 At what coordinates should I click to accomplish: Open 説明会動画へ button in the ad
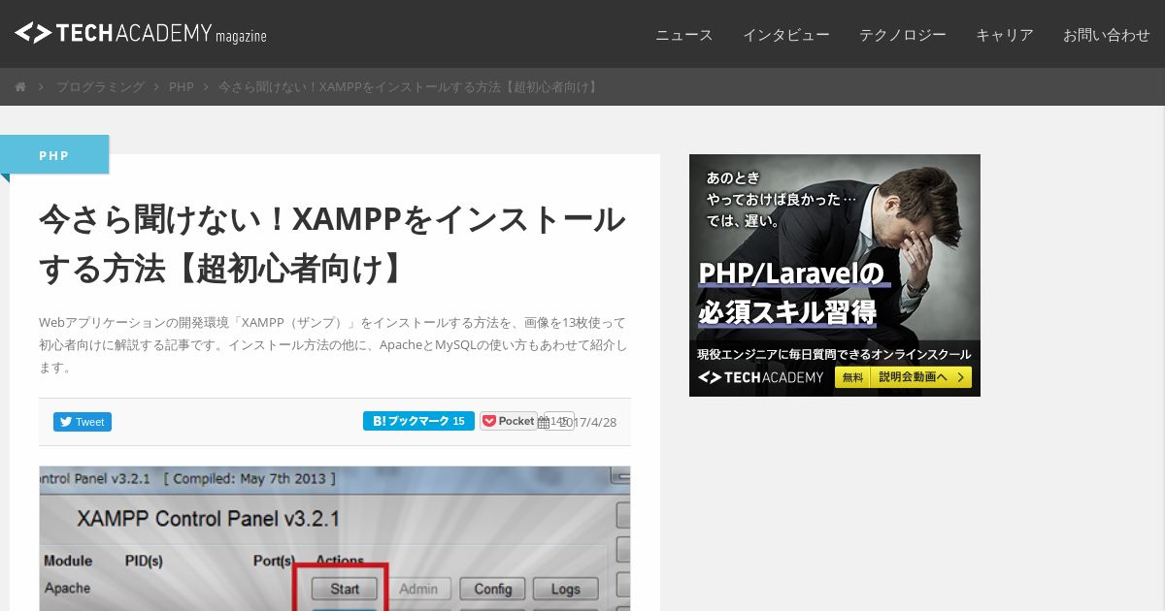[x=920, y=377]
